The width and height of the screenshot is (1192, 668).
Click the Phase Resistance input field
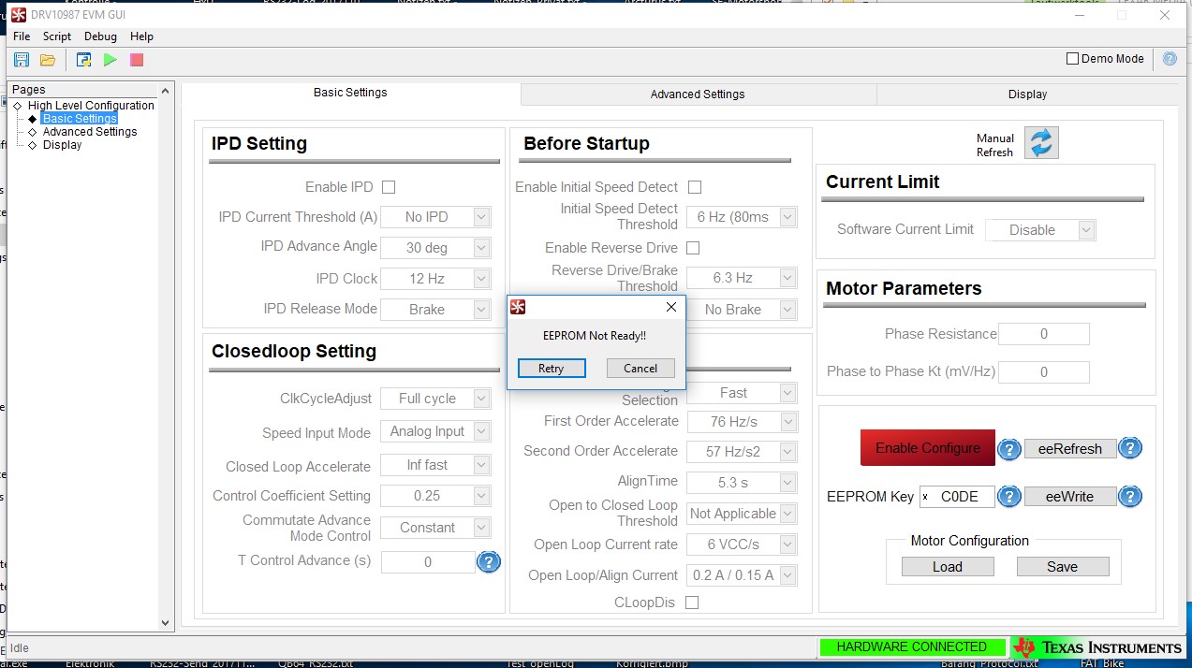(1044, 334)
